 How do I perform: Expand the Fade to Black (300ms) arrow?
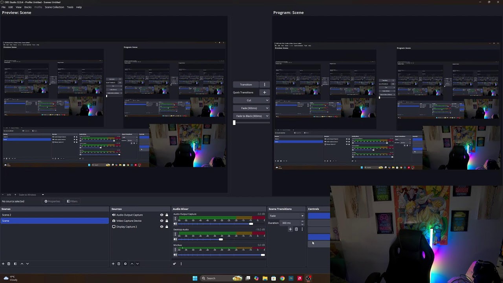[x=267, y=116]
